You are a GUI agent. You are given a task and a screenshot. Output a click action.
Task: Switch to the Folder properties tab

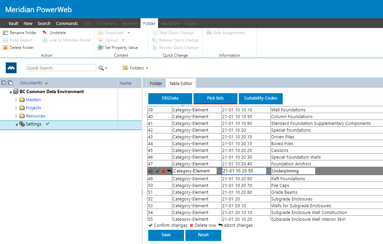(x=156, y=83)
